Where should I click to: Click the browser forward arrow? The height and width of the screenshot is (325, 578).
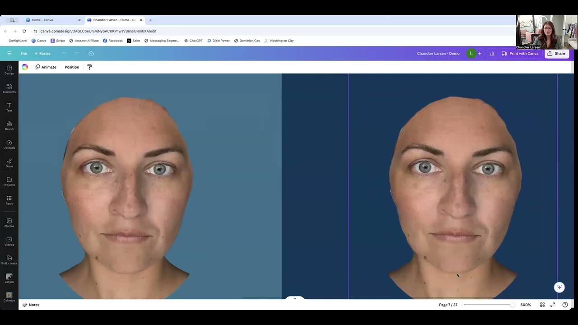pos(15,31)
